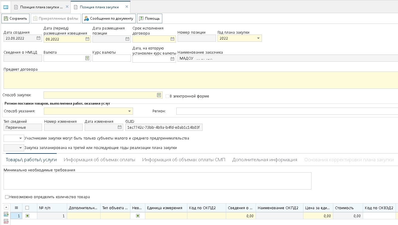Image resolution: width=398 pixels, height=225 pixels.
Task: Open calendar for Дата размещения извещения
Action: coord(87,39)
